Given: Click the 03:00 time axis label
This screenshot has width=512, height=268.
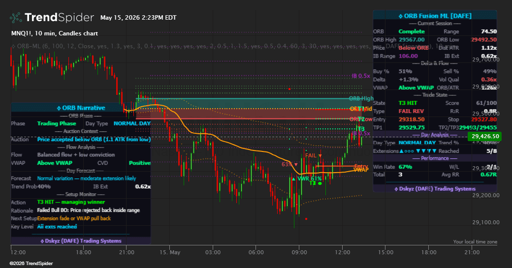Looking at the screenshot, I should click(213, 252).
